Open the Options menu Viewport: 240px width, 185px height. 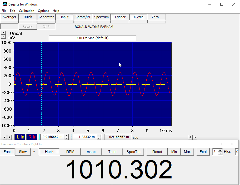43,11
